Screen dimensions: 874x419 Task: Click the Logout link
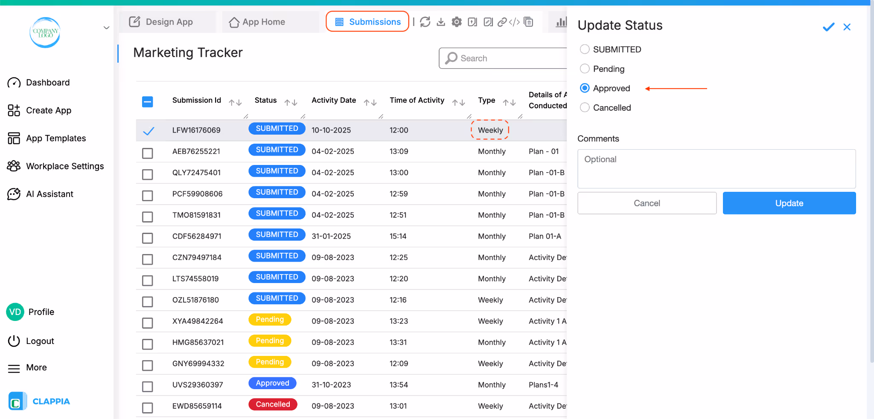40,341
